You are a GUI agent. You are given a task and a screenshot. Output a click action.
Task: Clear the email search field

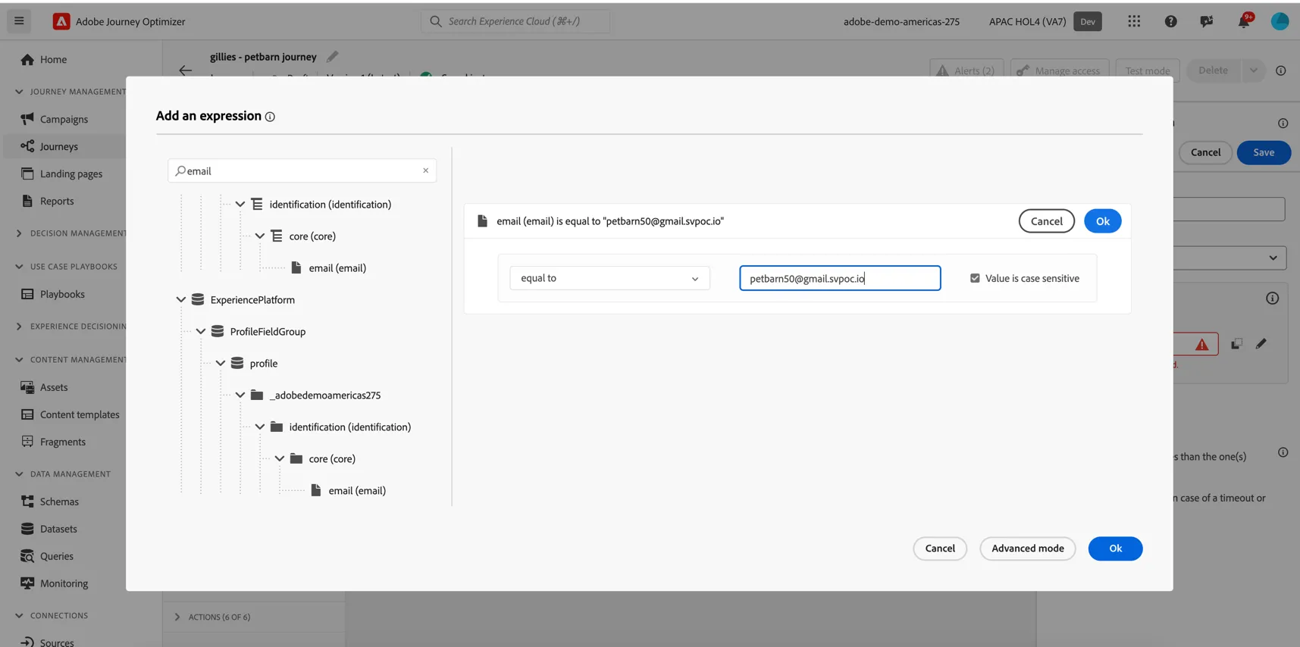tap(425, 170)
